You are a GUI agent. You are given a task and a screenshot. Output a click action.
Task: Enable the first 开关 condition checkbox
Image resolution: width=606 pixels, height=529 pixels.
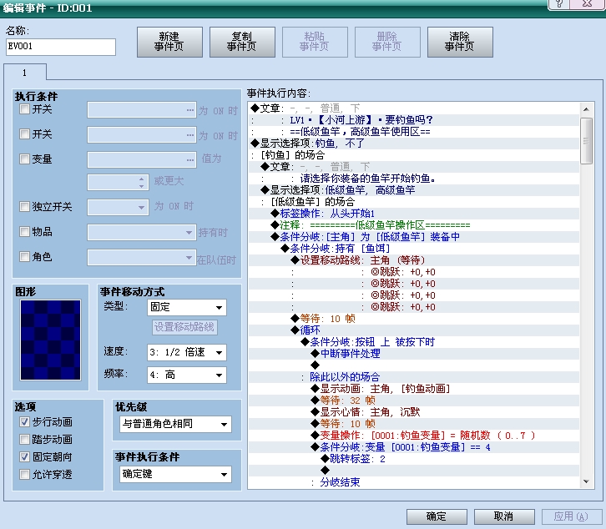(x=25, y=109)
